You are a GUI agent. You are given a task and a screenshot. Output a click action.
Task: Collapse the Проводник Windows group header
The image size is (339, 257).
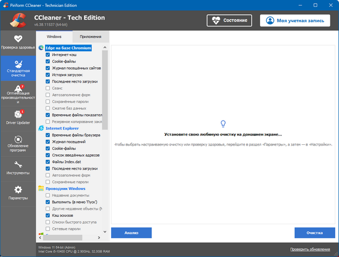tap(65, 189)
